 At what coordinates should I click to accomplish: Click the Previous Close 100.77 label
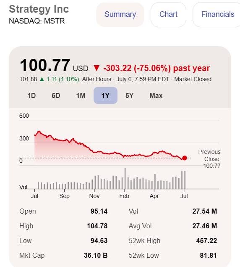tap(209, 159)
